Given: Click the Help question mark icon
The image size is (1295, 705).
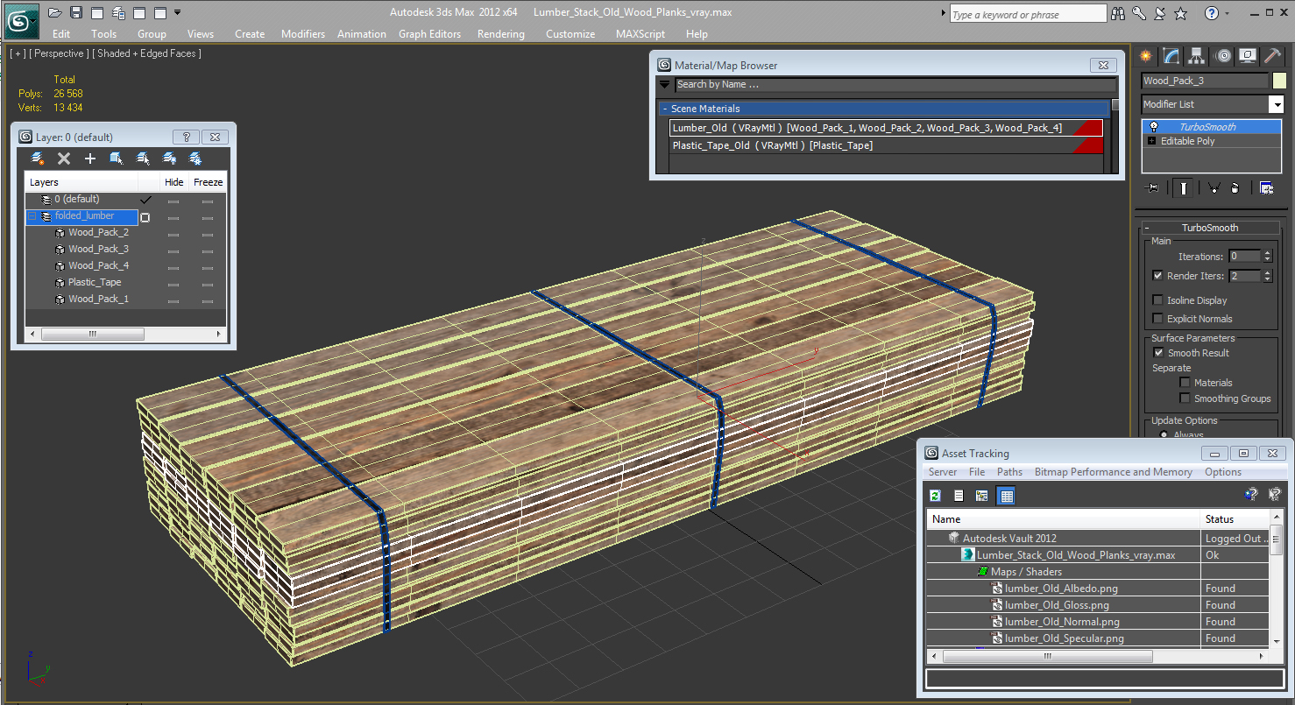Looking at the screenshot, I should 1212,13.
